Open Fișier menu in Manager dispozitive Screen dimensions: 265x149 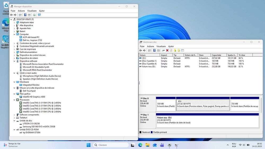click(13, 11)
